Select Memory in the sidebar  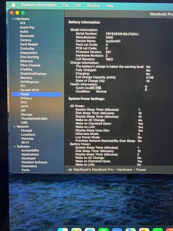pyautogui.click(x=26, y=78)
